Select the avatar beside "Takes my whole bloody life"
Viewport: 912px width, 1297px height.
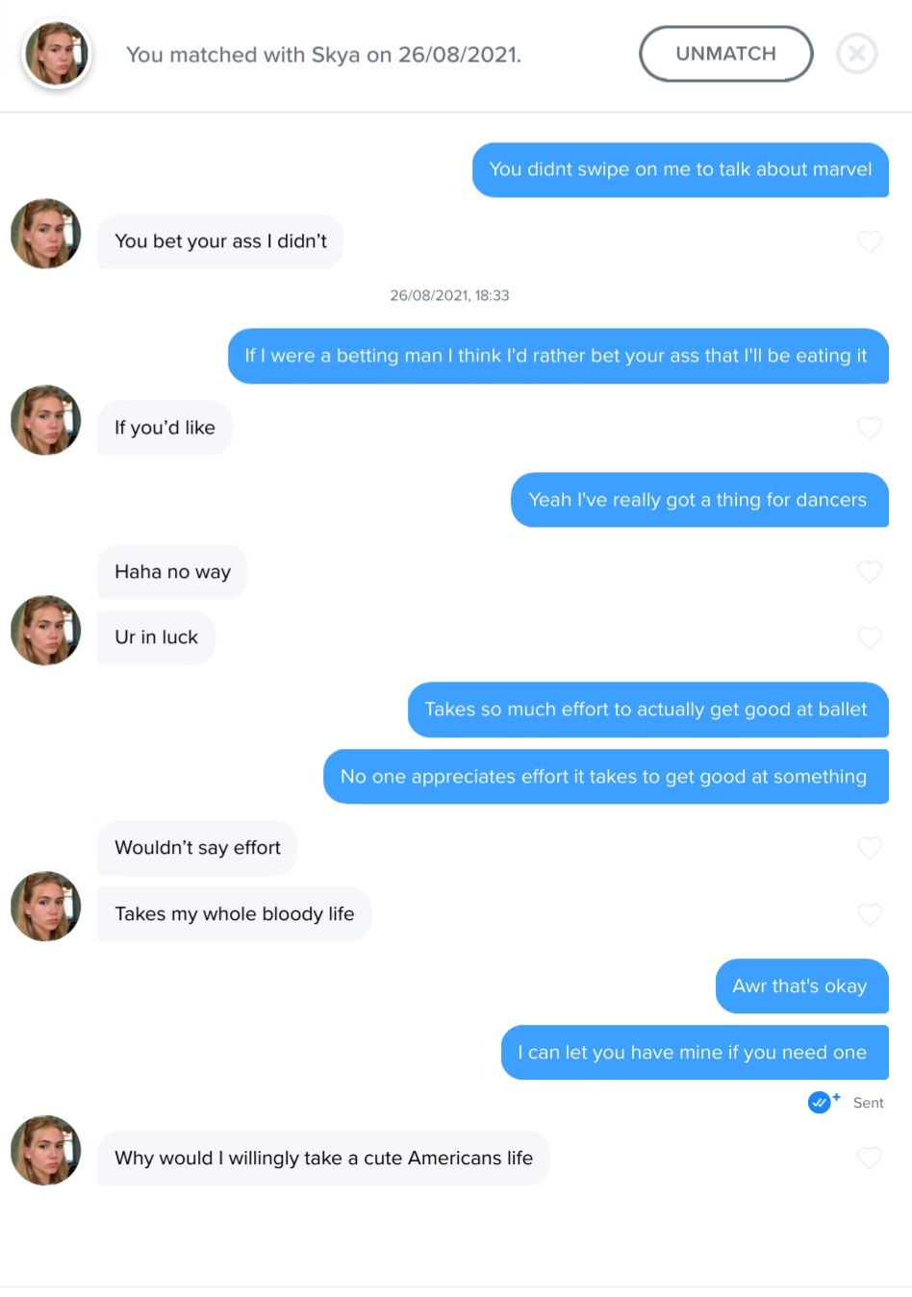45,906
